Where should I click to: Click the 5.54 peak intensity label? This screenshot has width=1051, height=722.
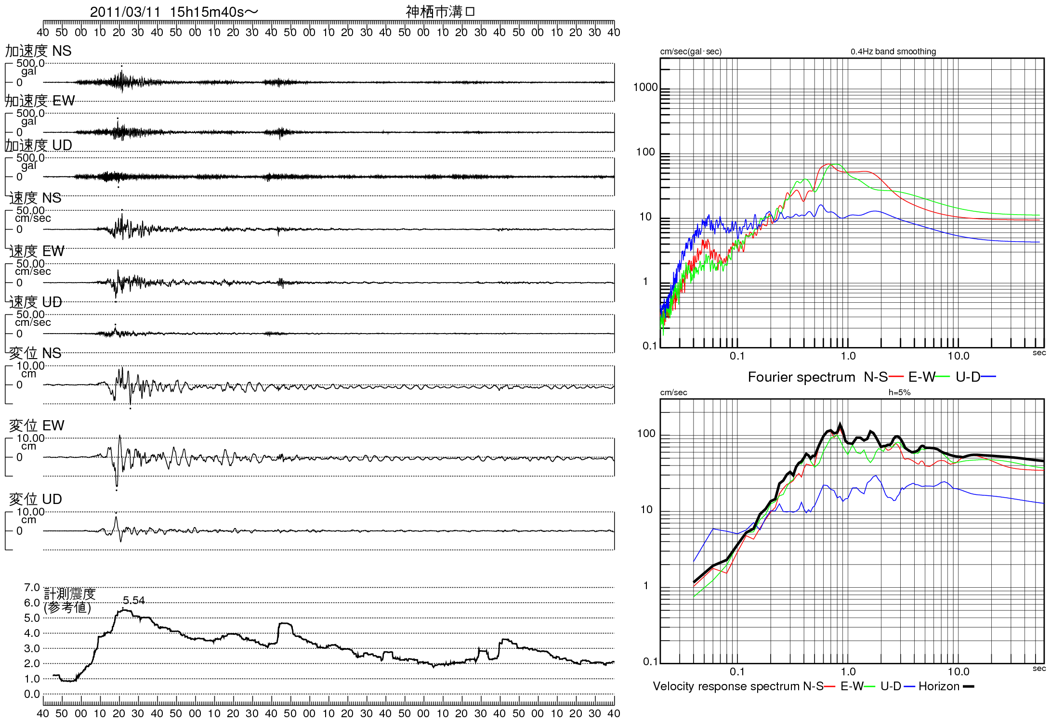(133, 600)
